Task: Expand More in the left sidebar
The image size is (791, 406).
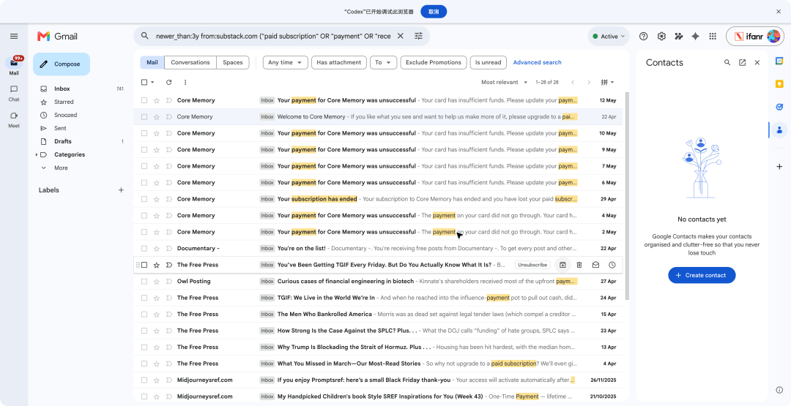Action: coord(61,168)
